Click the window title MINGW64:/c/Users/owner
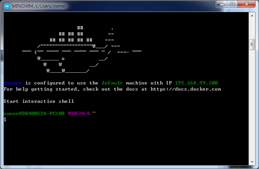The width and height of the screenshot is (259, 169). click(38, 5)
